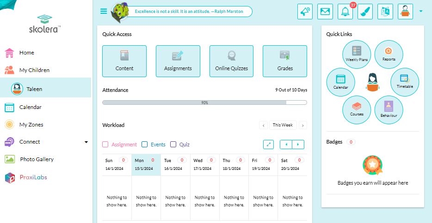Click the Badges count 0 indicator

click(x=351, y=142)
